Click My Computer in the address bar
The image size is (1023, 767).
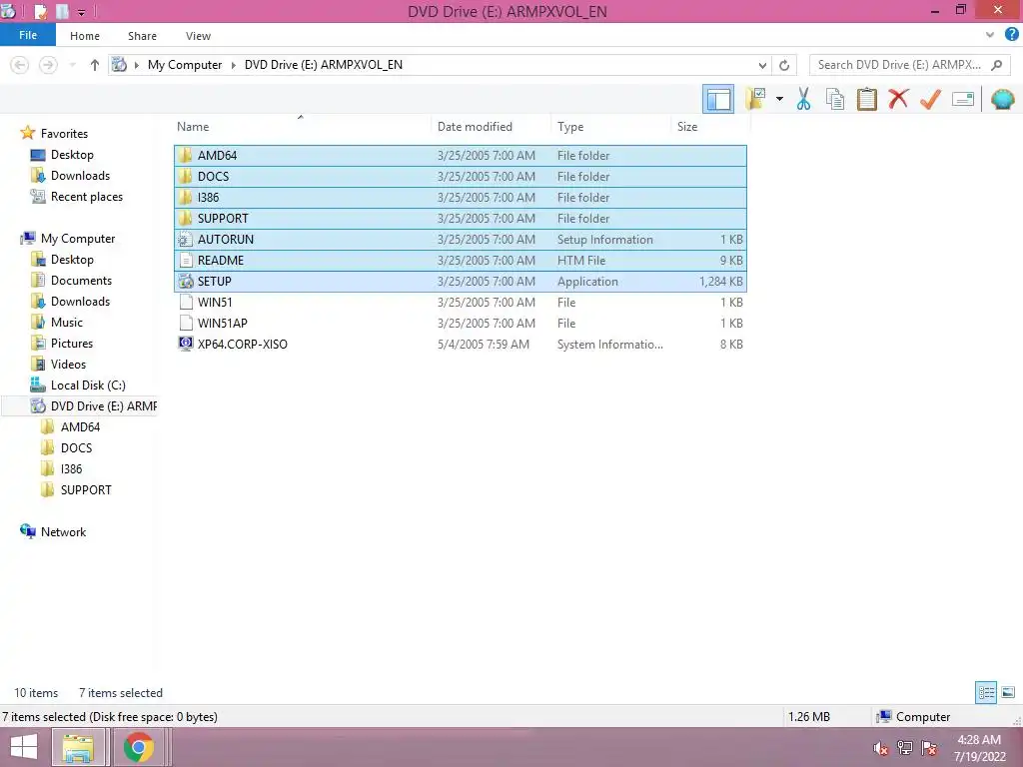coord(185,65)
